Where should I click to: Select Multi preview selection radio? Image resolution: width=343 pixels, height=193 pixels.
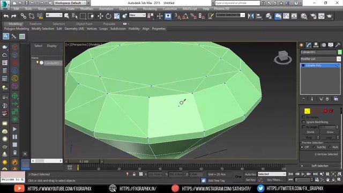[330, 147]
